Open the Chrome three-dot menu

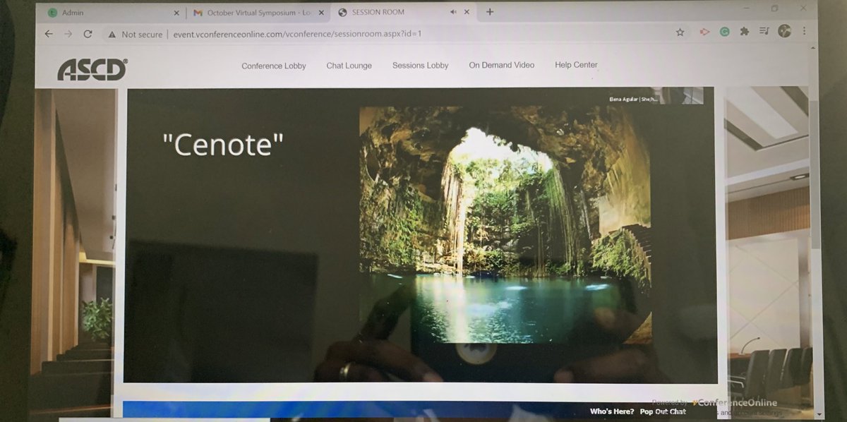(x=804, y=31)
